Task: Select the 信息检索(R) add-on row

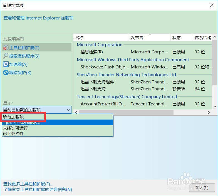Action: [143, 52]
